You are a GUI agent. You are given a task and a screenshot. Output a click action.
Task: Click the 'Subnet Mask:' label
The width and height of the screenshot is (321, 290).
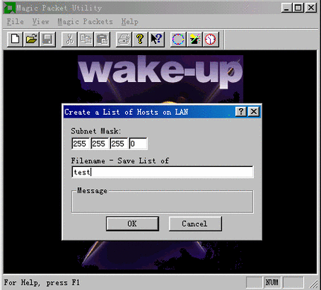(96, 131)
